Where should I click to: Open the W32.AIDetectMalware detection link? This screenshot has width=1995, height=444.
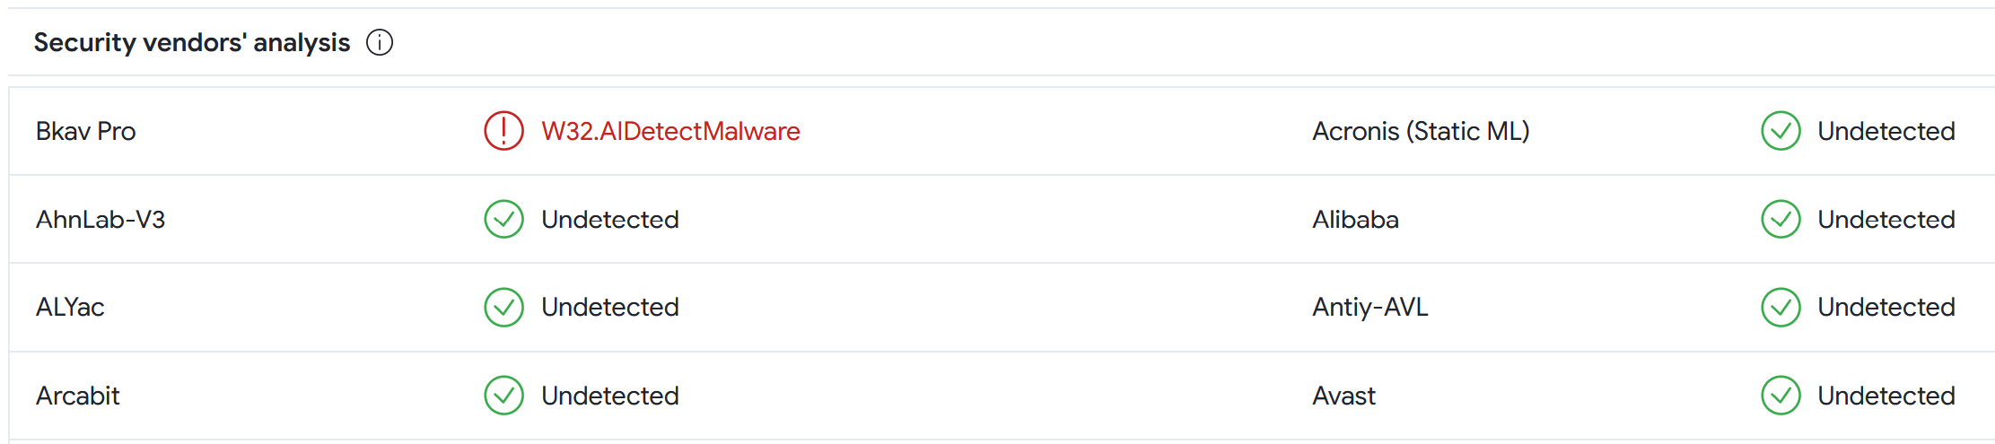pos(670,131)
